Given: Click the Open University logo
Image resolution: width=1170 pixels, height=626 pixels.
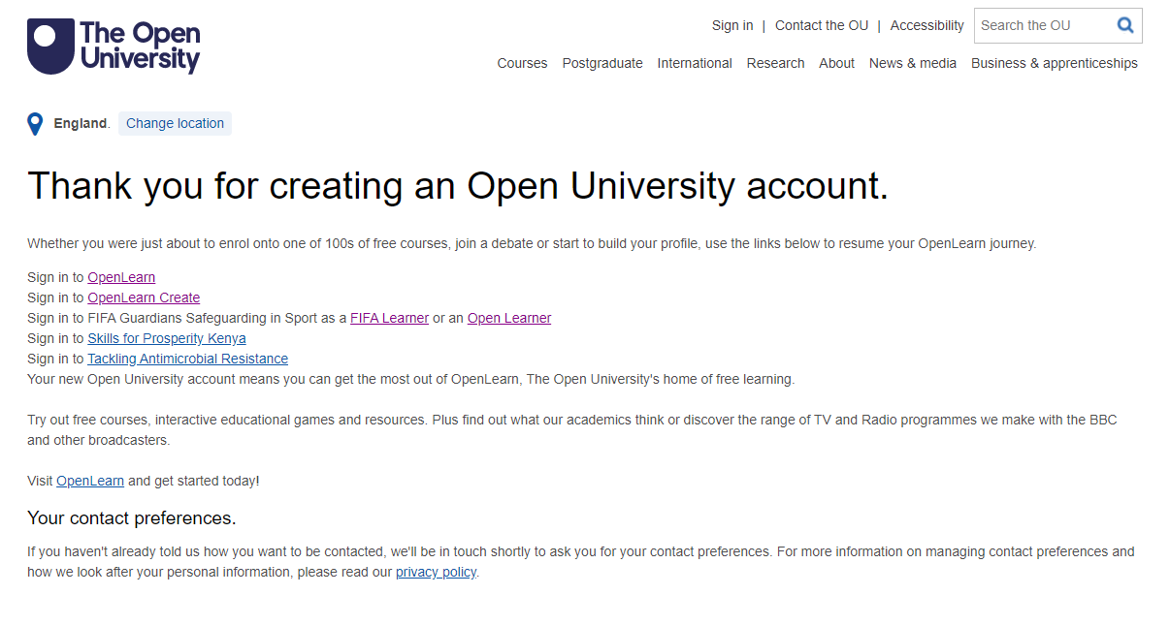Looking at the screenshot, I should pyautogui.click(x=114, y=46).
